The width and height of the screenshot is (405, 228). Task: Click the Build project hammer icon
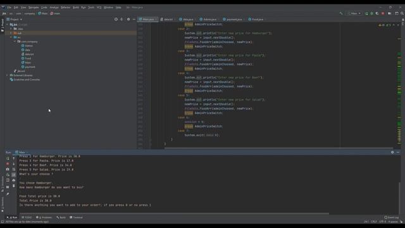tap(341, 13)
